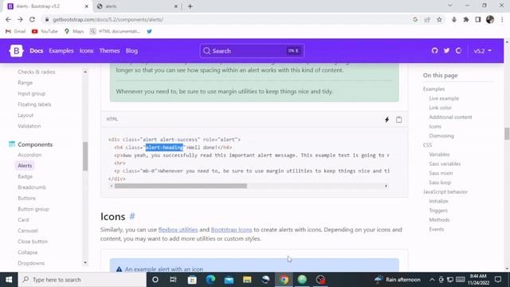
Task: Select Badge in sidebar
Action: point(25,176)
